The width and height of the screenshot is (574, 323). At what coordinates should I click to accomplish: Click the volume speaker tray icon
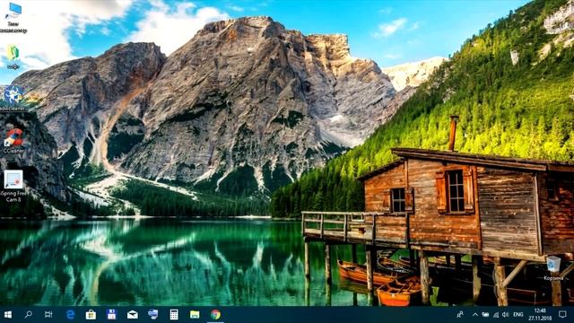point(506,315)
